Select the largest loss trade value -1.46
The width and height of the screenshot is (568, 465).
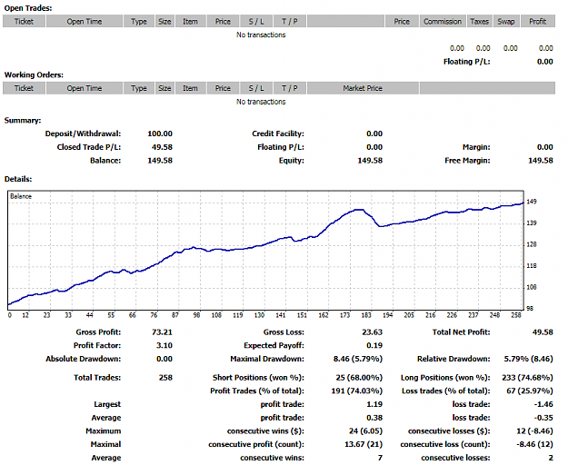pyautogui.click(x=543, y=404)
